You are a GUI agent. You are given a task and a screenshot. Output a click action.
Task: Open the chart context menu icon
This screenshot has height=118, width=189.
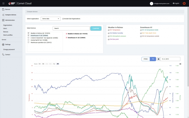click(x=180, y=64)
